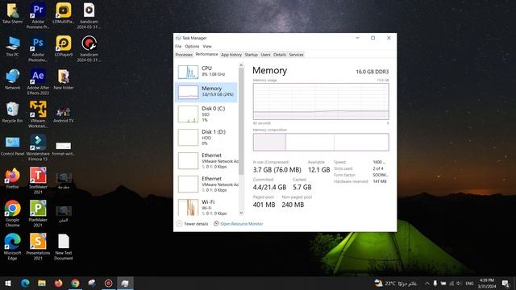The height and width of the screenshot is (290, 516).
Task: Select Disk 0 (C:) SSD entry
Action: pyautogui.click(x=206, y=114)
